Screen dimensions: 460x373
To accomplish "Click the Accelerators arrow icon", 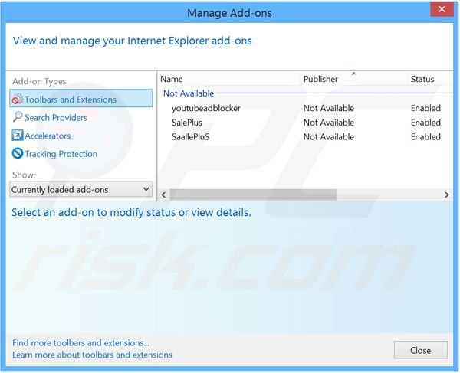I will click(18, 136).
